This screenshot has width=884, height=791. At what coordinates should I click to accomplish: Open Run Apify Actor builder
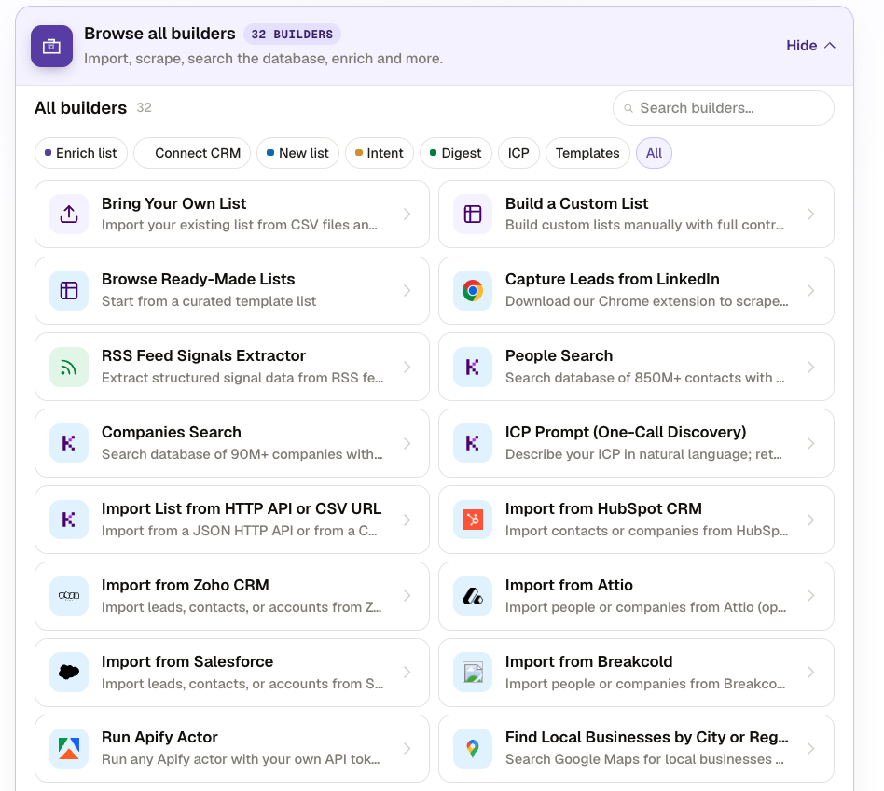click(x=232, y=749)
